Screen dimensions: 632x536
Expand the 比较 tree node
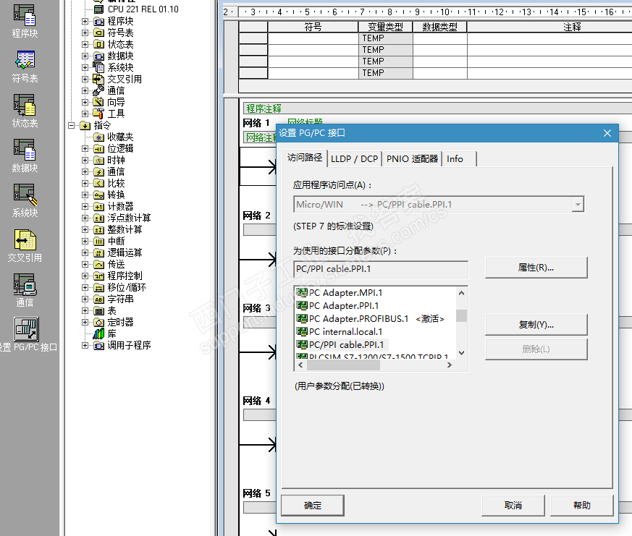[85, 184]
